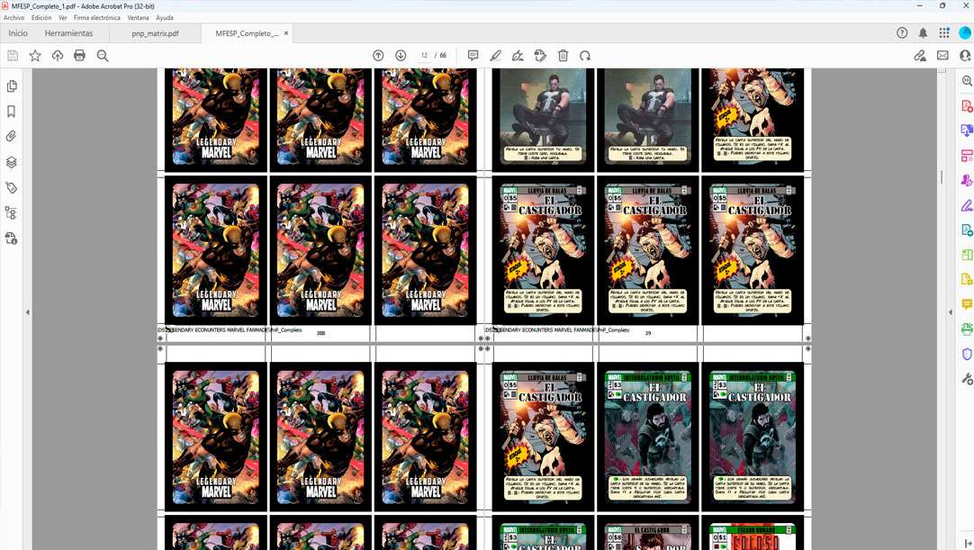Open the content structure tree panel icon

(x=11, y=213)
